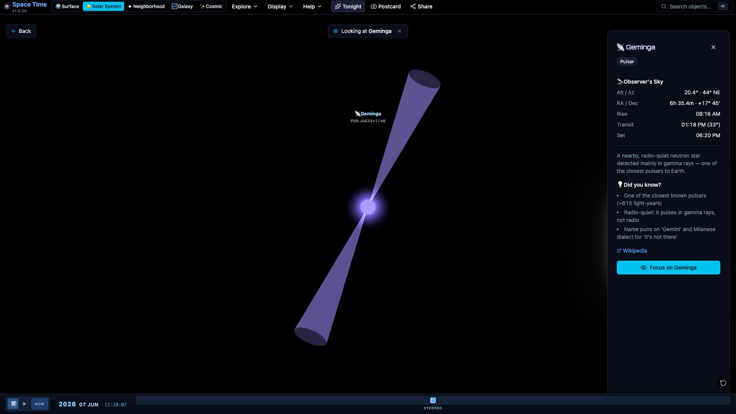Click the Focus on Geminga button

(x=669, y=268)
